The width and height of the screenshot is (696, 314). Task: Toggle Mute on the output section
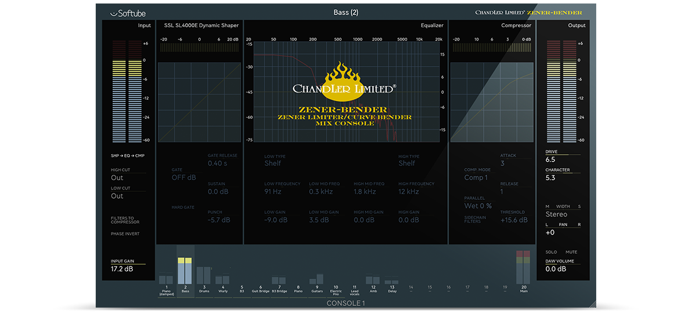click(571, 252)
